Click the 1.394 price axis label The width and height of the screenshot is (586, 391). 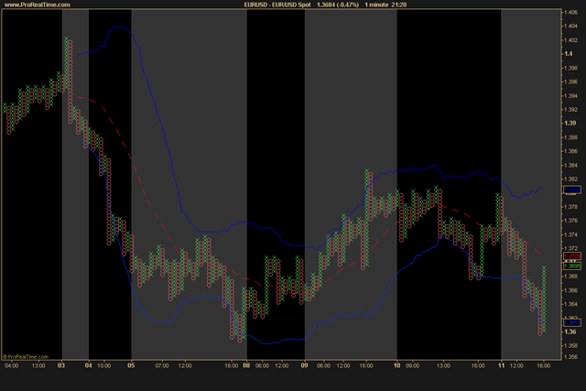pos(570,96)
